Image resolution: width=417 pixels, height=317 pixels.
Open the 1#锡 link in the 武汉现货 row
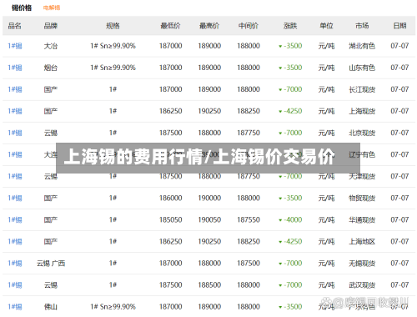15,285
